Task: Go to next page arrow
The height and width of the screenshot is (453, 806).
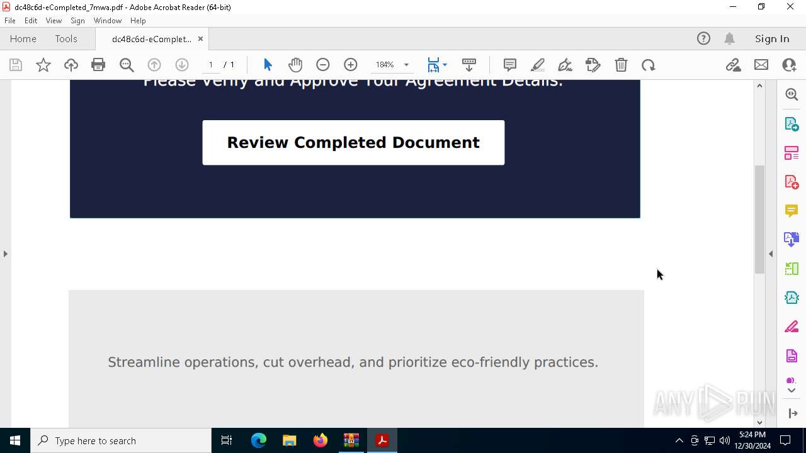Action: point(182,65)
